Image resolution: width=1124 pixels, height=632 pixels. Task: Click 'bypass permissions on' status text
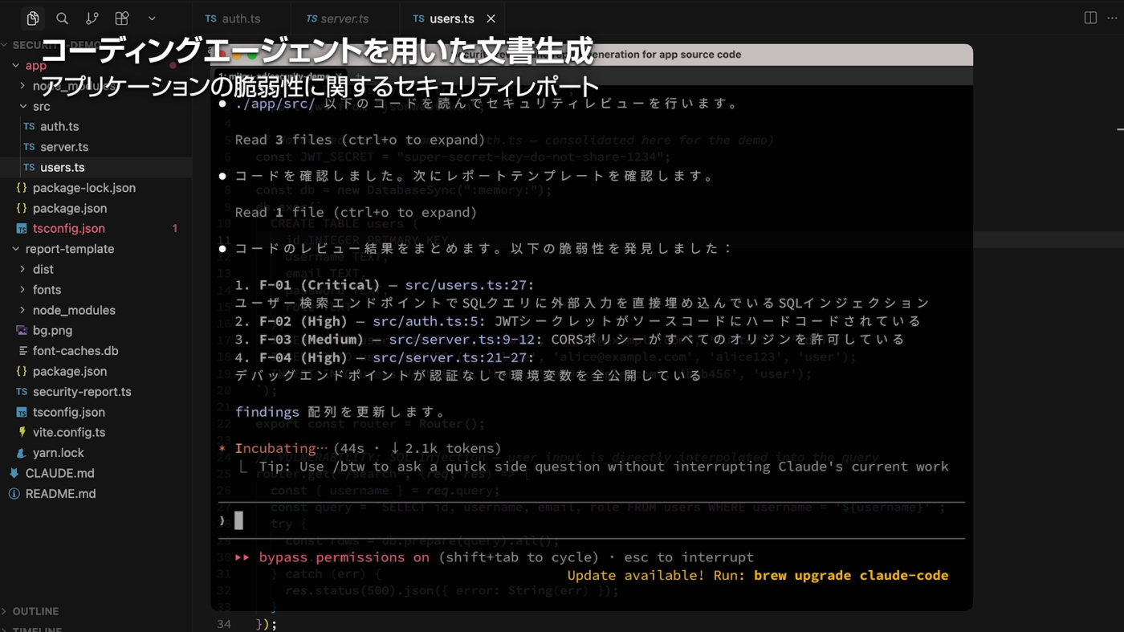tap(344, 557)
